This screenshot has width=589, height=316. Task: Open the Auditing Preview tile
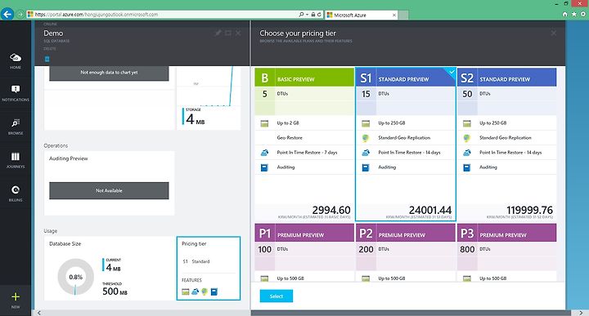click(x=109, y=183)
